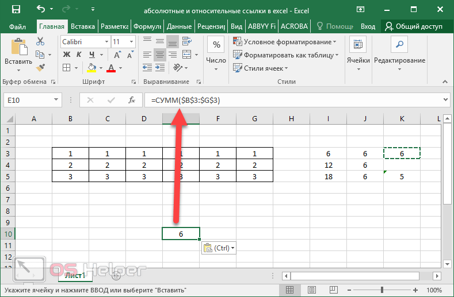Switch to Page Layout view icon
Viewport: 454px width, 297px height.
312,290
